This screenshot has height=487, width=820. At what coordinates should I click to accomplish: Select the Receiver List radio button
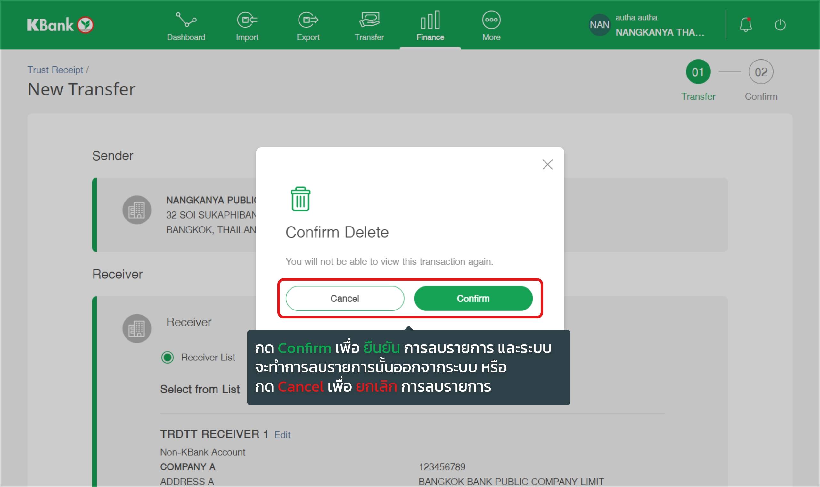(168, 357)
